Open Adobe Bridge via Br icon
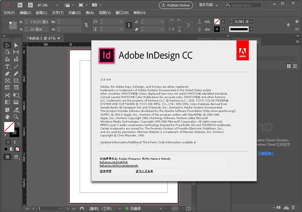This screenshot has height=212, width=302. pos(19,5)
